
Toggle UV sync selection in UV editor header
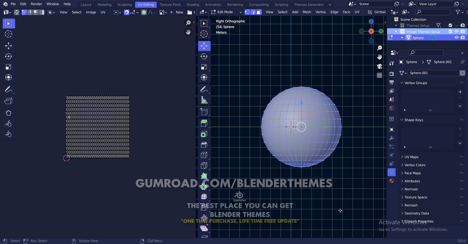click(17, 12)
